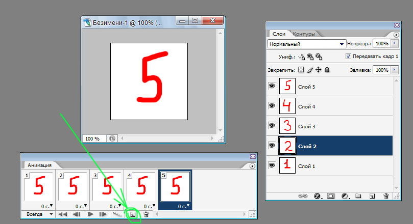
Task: Delete layer with Layers panel trash icon
Action: pos(386,196)
